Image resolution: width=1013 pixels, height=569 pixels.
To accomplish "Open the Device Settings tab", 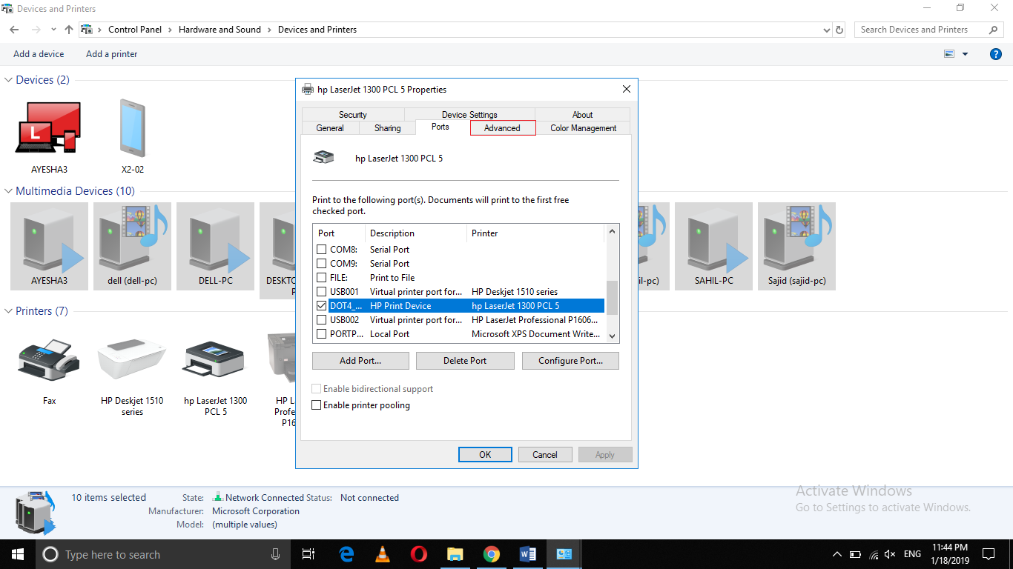I will click(x=469, y=114).
